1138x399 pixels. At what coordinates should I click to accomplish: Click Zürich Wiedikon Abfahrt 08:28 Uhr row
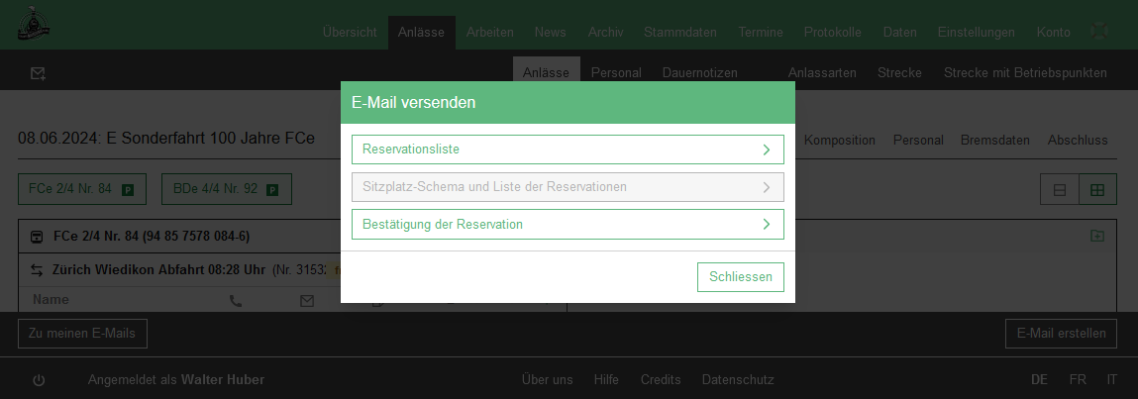158,270
